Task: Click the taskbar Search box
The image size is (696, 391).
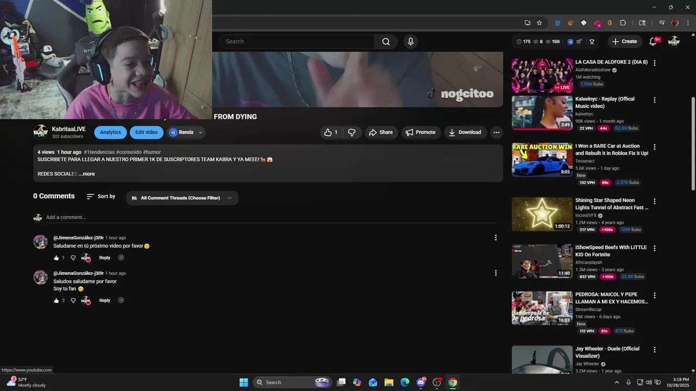Action: click(293, 382)
